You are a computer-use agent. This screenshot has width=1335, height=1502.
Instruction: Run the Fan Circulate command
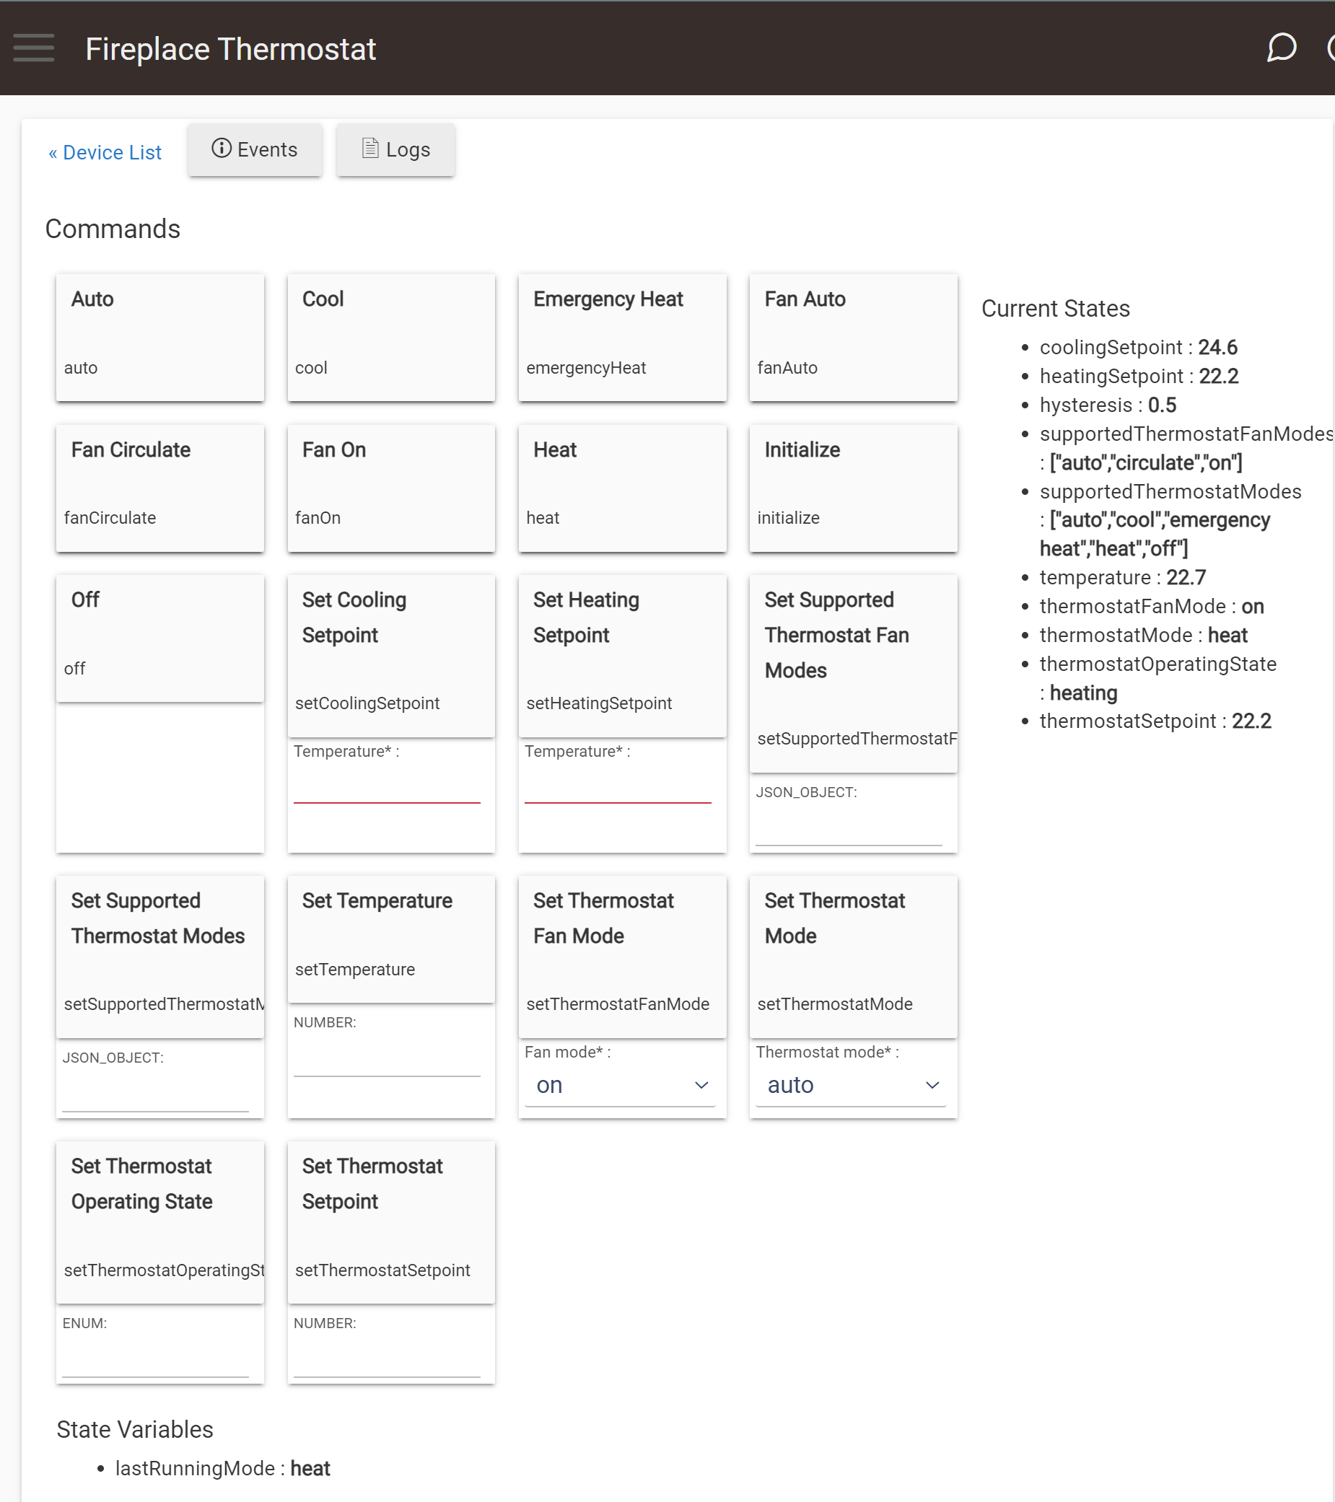pyautogui.click(x=160, y=488)
